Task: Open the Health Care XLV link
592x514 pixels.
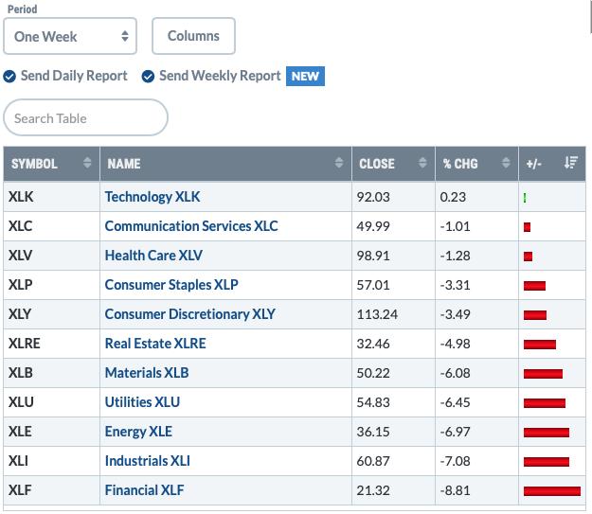Action: click(x=153, y=256)
